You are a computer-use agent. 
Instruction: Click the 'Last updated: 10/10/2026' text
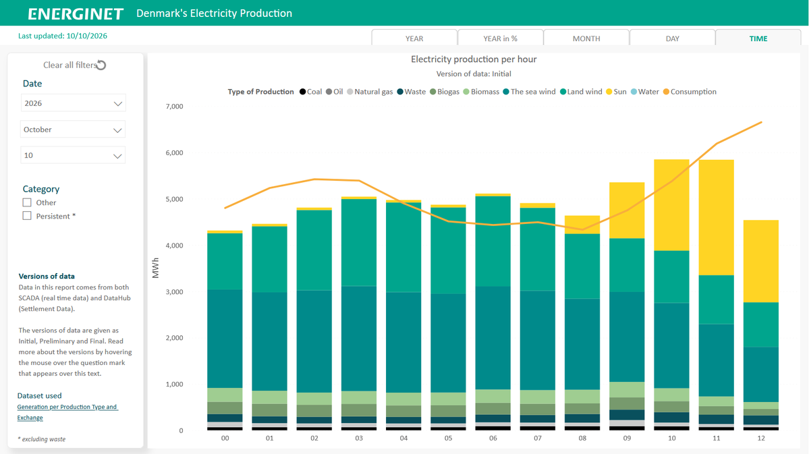(x=63, y=36)
